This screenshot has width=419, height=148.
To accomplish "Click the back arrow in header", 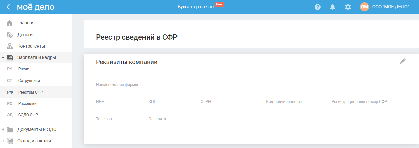I will coord(9,7).
